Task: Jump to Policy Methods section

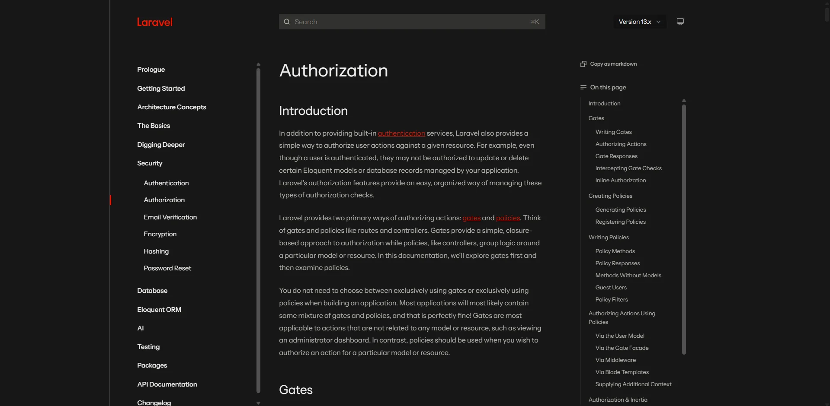Action: [615, 251]
